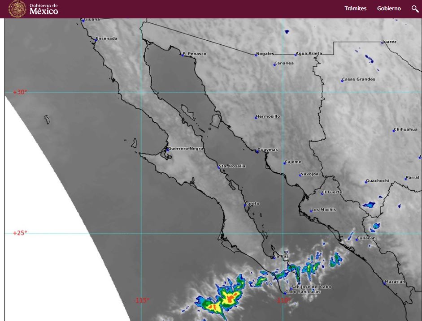The height and width of the screenshot is (321, 422).
Task: Click the Ensenada city label
Action: click(x=107, y=39)
